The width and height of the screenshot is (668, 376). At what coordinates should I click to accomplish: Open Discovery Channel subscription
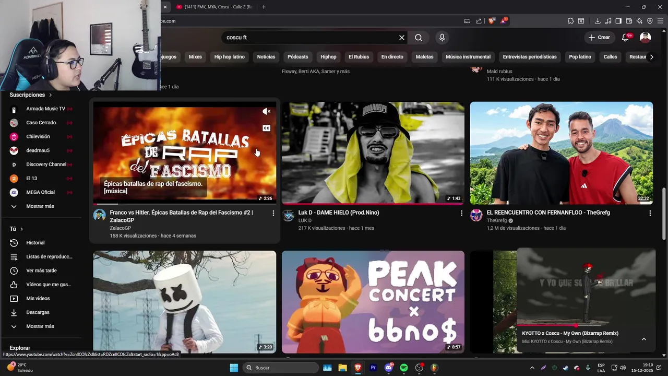[x=42, y=164]
